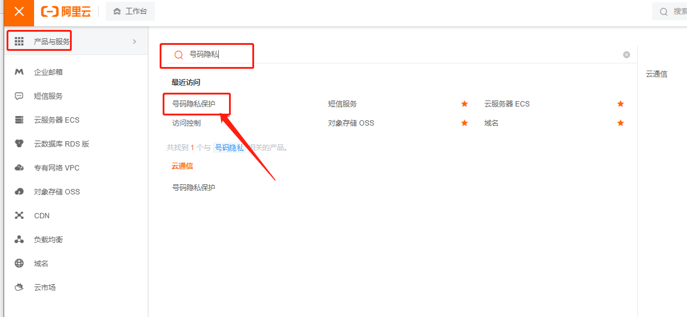The image size is (687, 317).
Task: Click the 产品与服务 grid icon
Action: [x=19, y=42]
